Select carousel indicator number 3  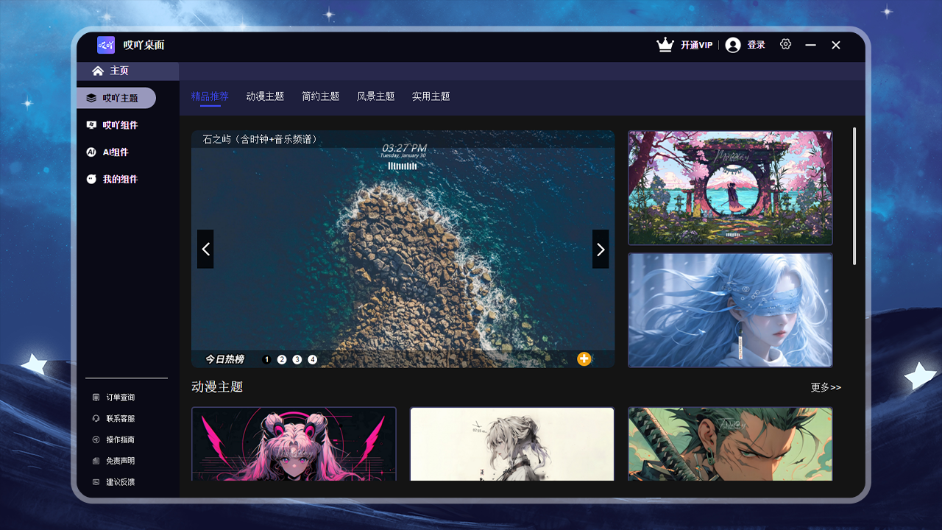pyautogui.click(x=297, y=358)
